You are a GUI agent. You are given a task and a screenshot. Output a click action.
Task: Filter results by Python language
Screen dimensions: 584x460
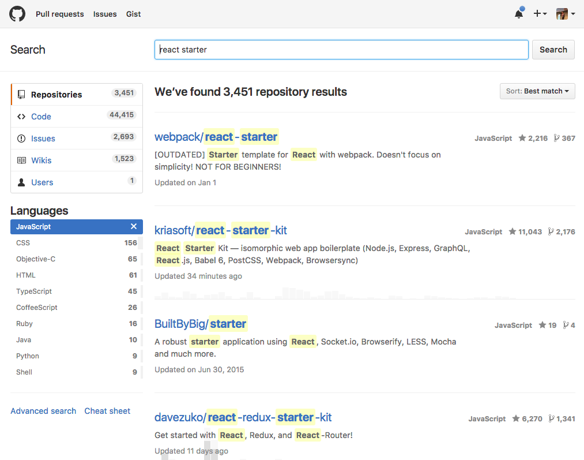76,356
